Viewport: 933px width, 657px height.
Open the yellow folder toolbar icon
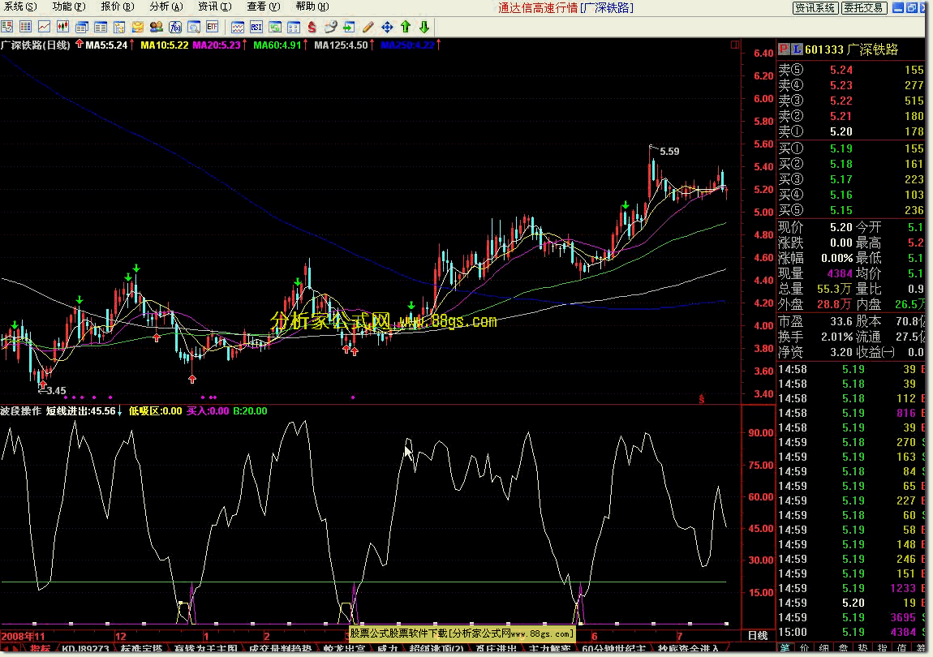(x=138, y=27)
